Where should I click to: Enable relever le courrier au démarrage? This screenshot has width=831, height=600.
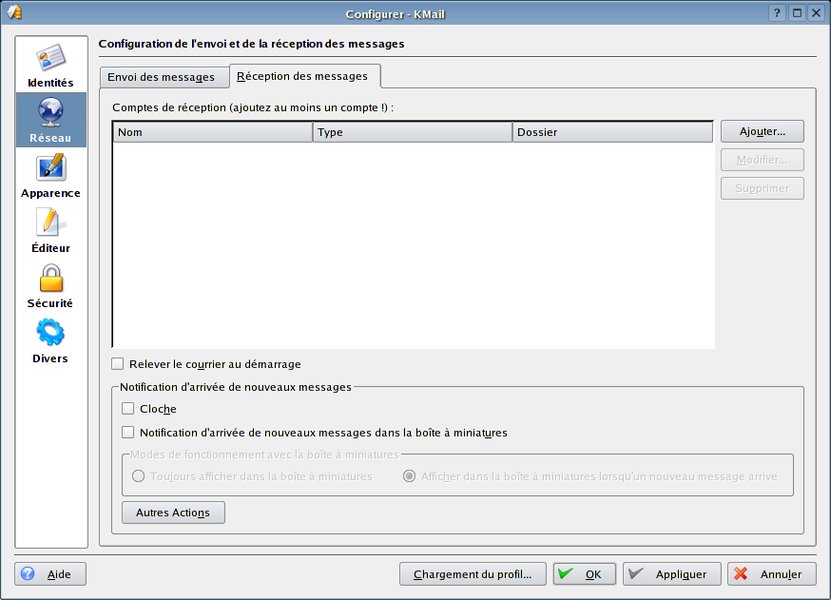point(118,363)
